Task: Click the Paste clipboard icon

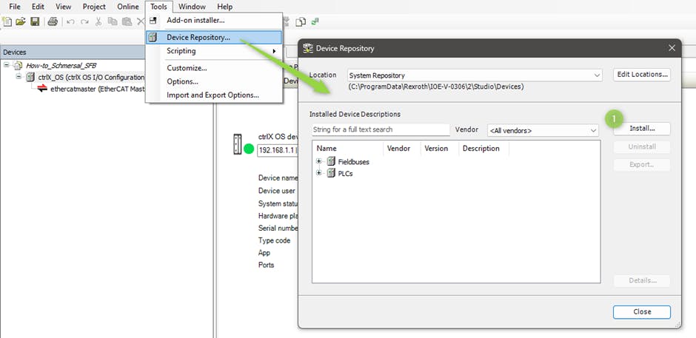Action: point(127,21)
